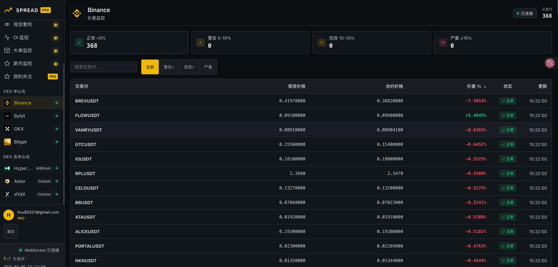This screenshot has width=558, height=267.
Task: Select the VANRYUSDT pair
Action: tap(88, 130)
